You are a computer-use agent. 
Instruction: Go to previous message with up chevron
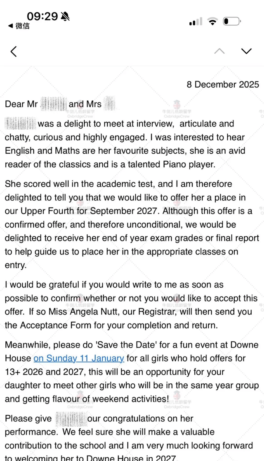[219, 51]
